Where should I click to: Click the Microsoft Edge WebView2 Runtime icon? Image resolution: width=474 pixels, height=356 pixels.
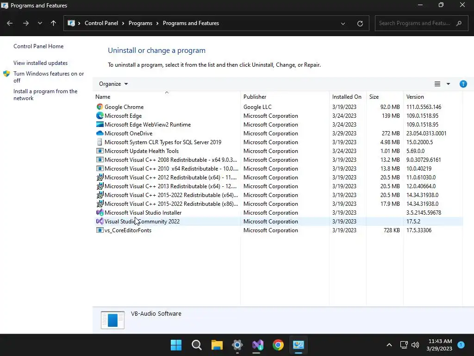(x=100, y=124)
